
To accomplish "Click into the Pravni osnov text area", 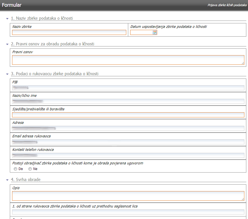I will 128,60.
